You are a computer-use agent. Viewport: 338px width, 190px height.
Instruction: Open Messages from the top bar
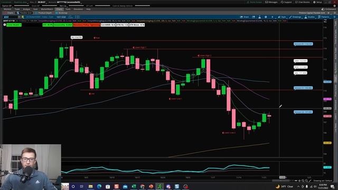271,2
